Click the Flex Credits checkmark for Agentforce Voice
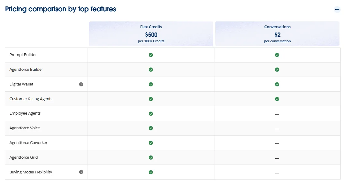Screen dimensions: 345x182 [x=151, y=128]
